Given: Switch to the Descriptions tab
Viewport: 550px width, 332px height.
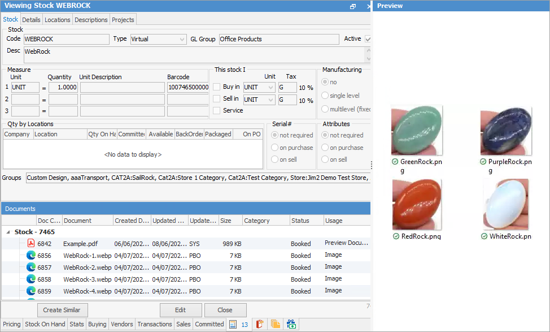Looking at the screenshot, I should point(91,20).
